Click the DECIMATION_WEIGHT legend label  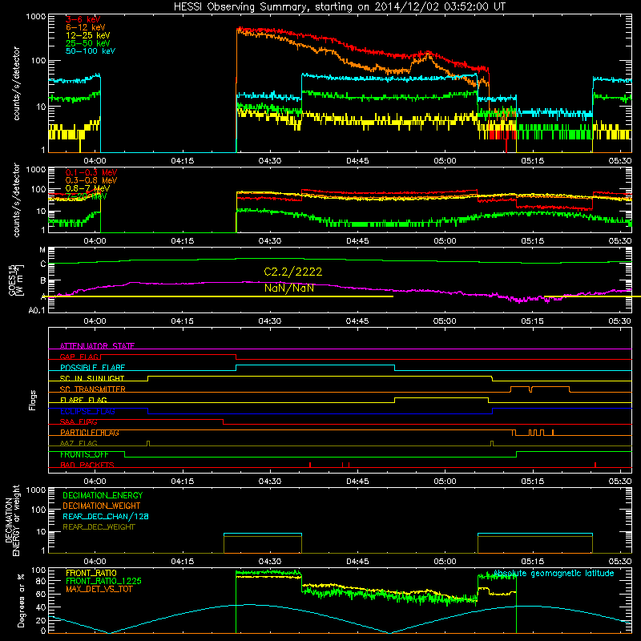pos(102,506)
